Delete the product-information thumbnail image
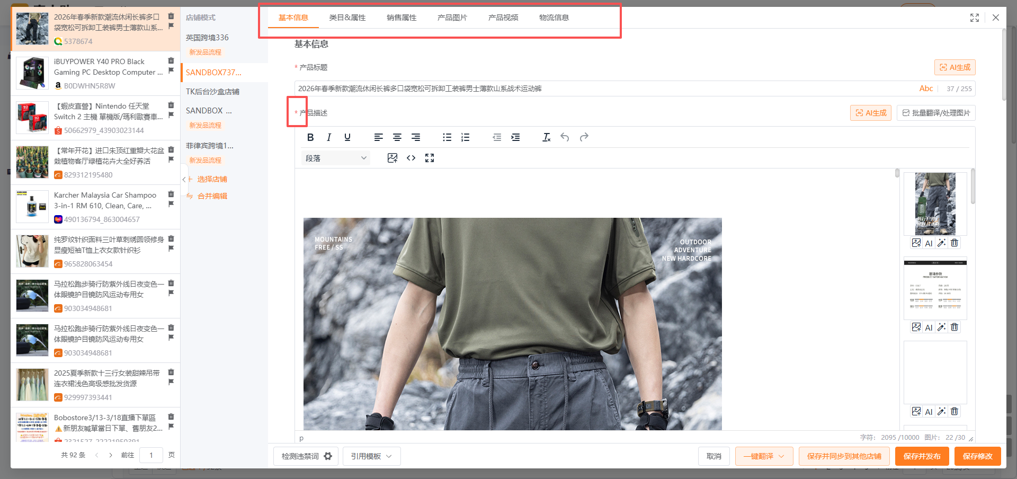Viewport: 1017px width, 479px height. coord(954,327)
